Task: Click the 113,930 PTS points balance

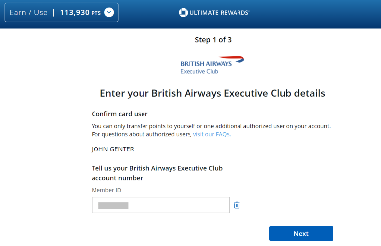Action: pos(80,13)
